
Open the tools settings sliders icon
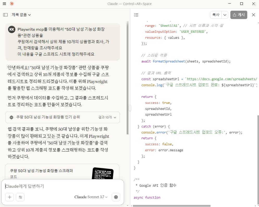click(20, 197)
